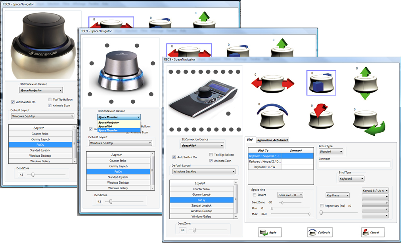Click the Calibrate button
This screenshot has height=243, width=406.
[x=320, y=232]
